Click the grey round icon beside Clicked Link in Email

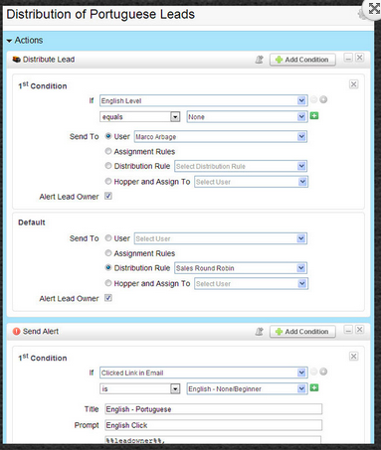(x=323, y=372)
